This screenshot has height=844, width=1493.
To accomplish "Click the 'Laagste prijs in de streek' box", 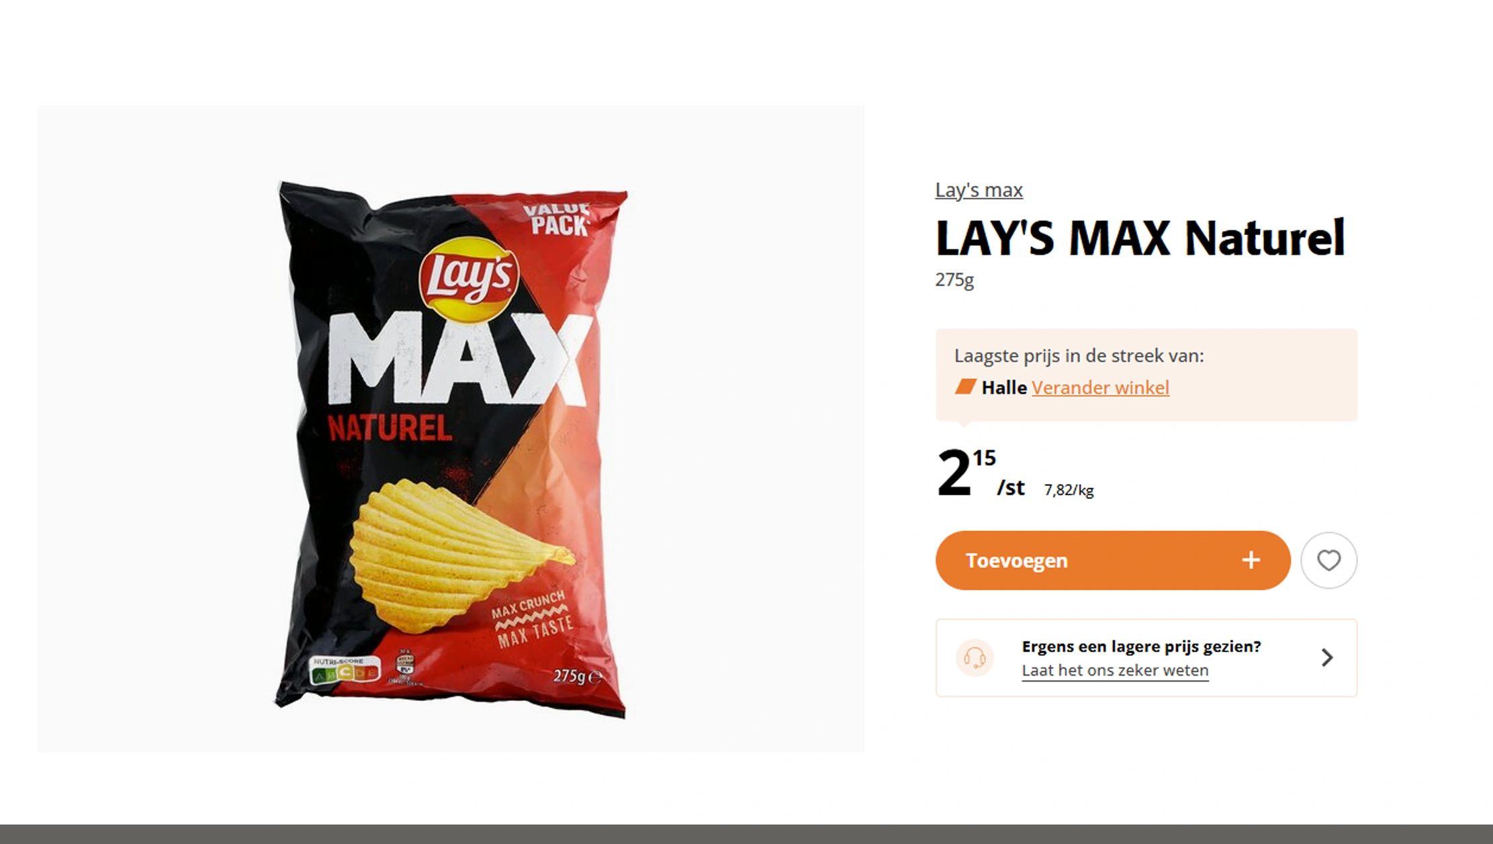I will click(1146, 375).
